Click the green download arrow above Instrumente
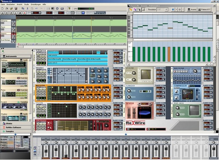 click(3, 52)
